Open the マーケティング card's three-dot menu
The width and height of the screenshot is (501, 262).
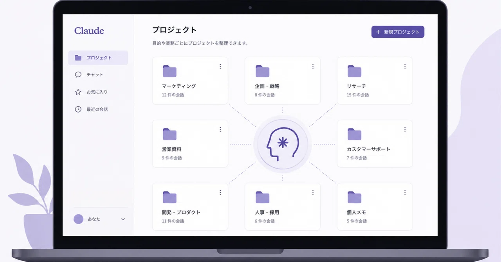click(x=220, y=66)
